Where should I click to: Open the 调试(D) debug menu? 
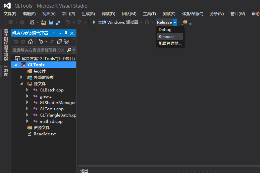[108, 14]
